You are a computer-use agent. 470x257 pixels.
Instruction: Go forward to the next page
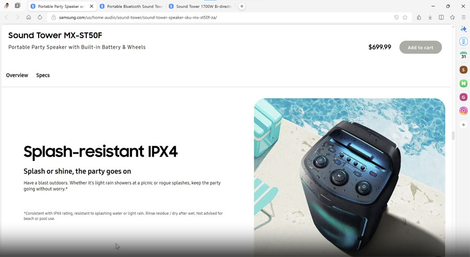(x=17, y=17)
